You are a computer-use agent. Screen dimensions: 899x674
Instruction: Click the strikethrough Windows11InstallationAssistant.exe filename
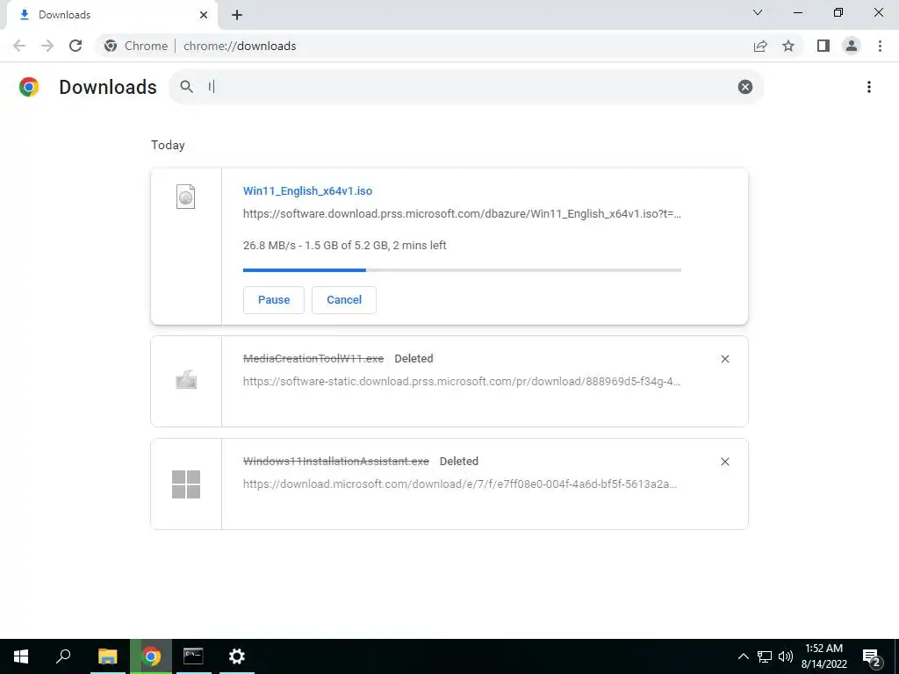[336, 462]
